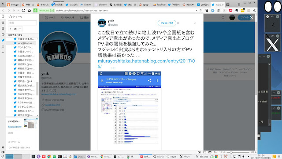Viewport: 282px width, 159px height.
Task: Switch to the Blogger tab
Action: [13, 5]
